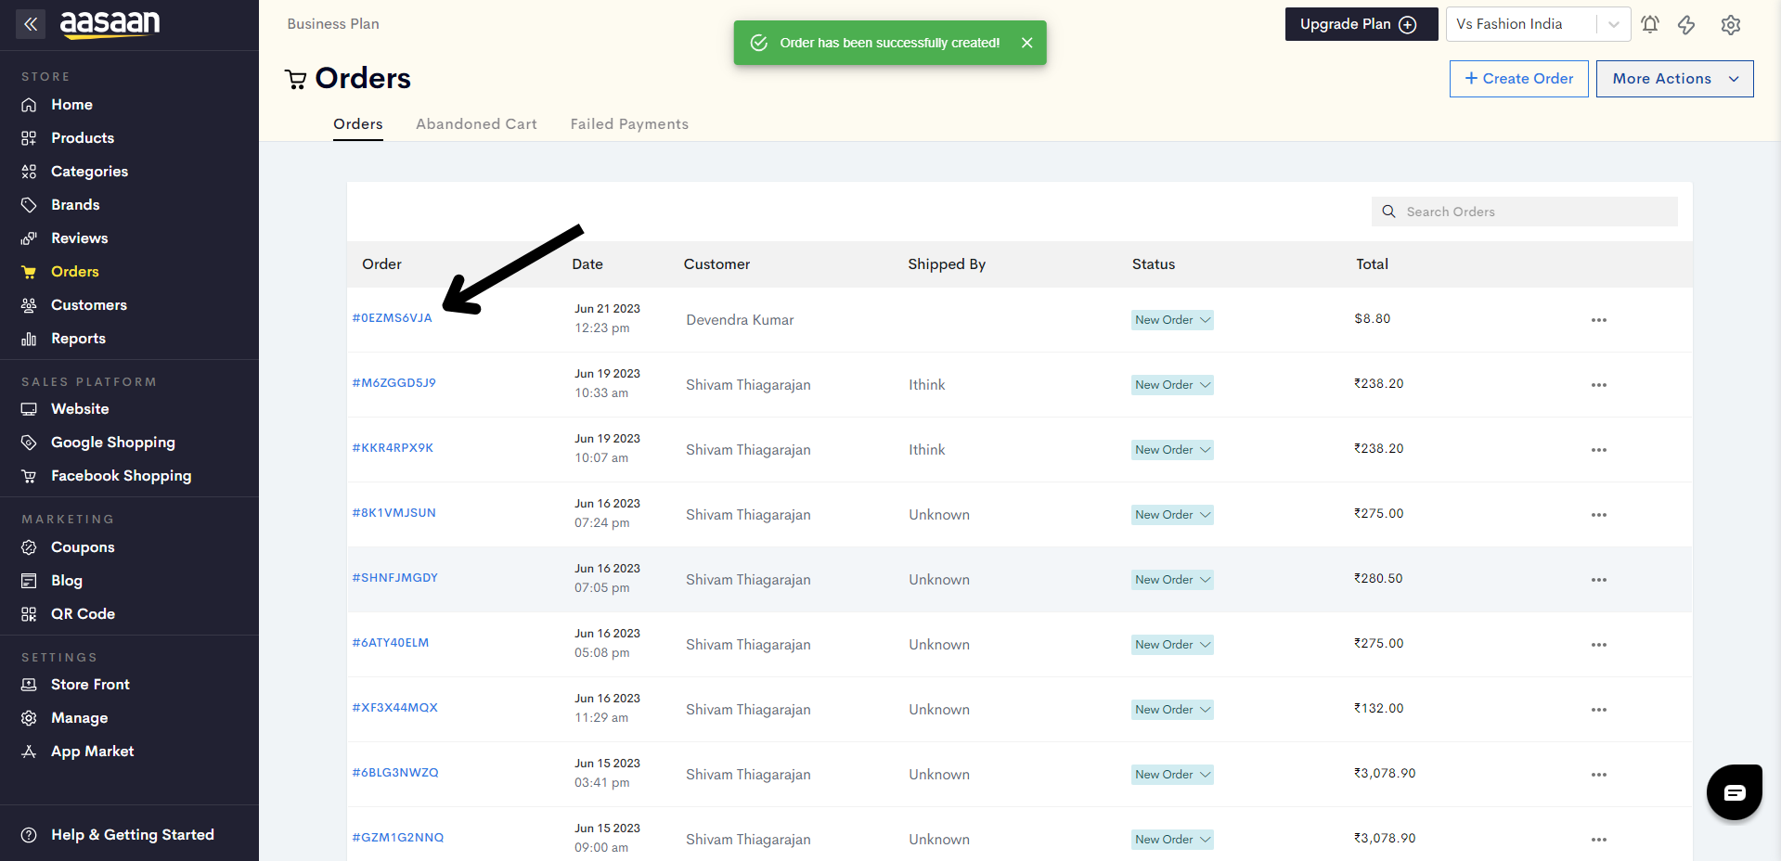The height and width of the screenshot is (861, 1781).
Task: Open Google Shopping in the sidebar
Action: tap(112, 443)
